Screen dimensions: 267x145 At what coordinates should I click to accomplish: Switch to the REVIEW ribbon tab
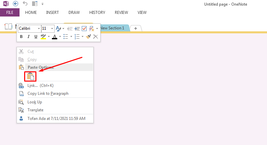(x=121, y=13)
